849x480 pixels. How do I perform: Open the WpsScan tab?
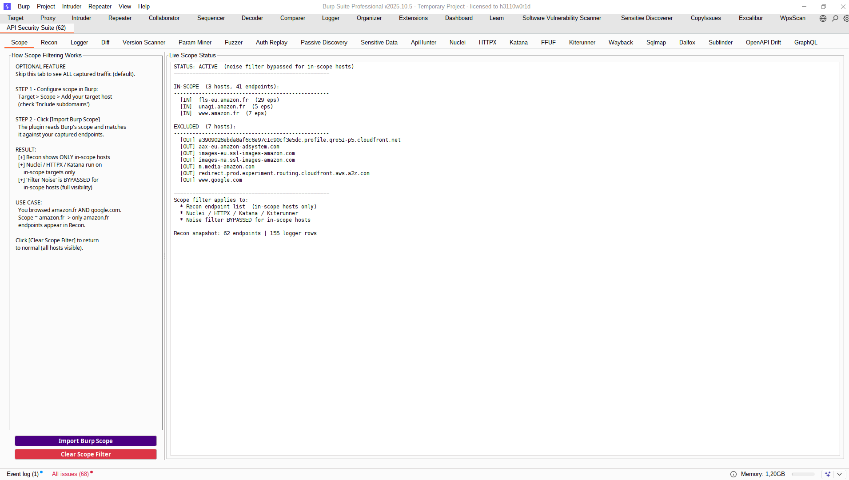point(793,18)
